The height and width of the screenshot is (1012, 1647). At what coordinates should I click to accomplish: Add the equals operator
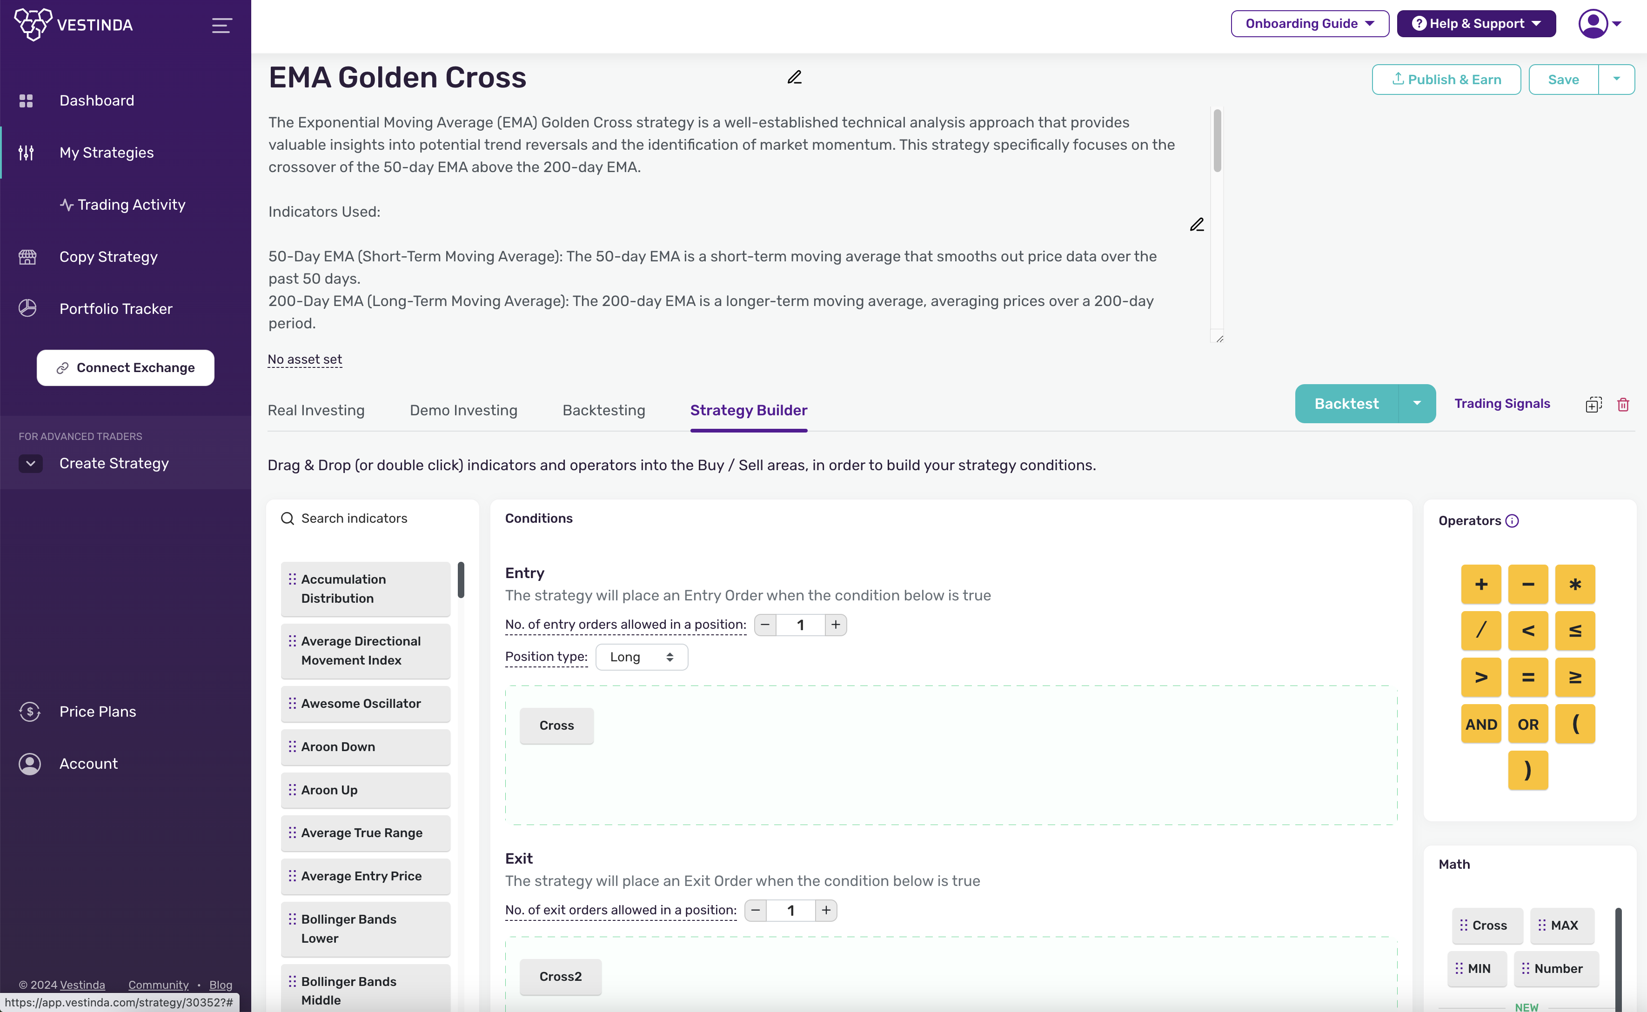tap(1528, 677)
